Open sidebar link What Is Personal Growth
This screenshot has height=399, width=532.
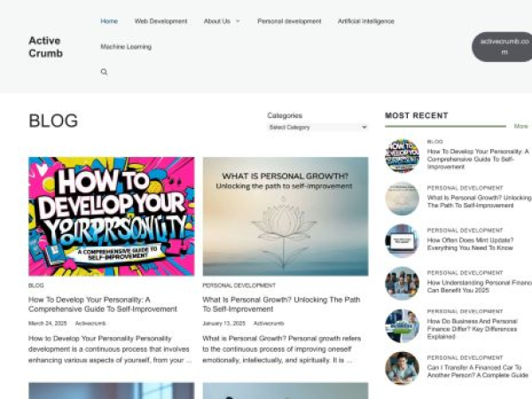pos(480,201)
